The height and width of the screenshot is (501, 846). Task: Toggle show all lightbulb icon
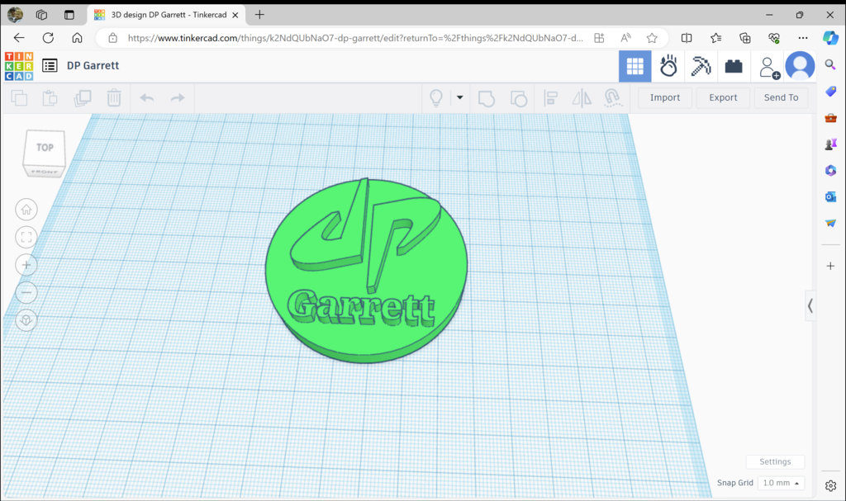(x=436, y=97)
